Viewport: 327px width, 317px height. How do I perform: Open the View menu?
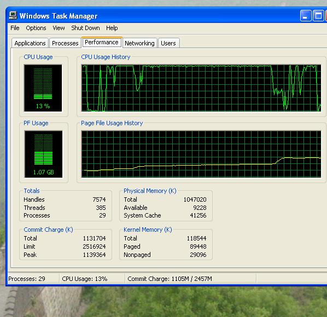coord(59,28)
